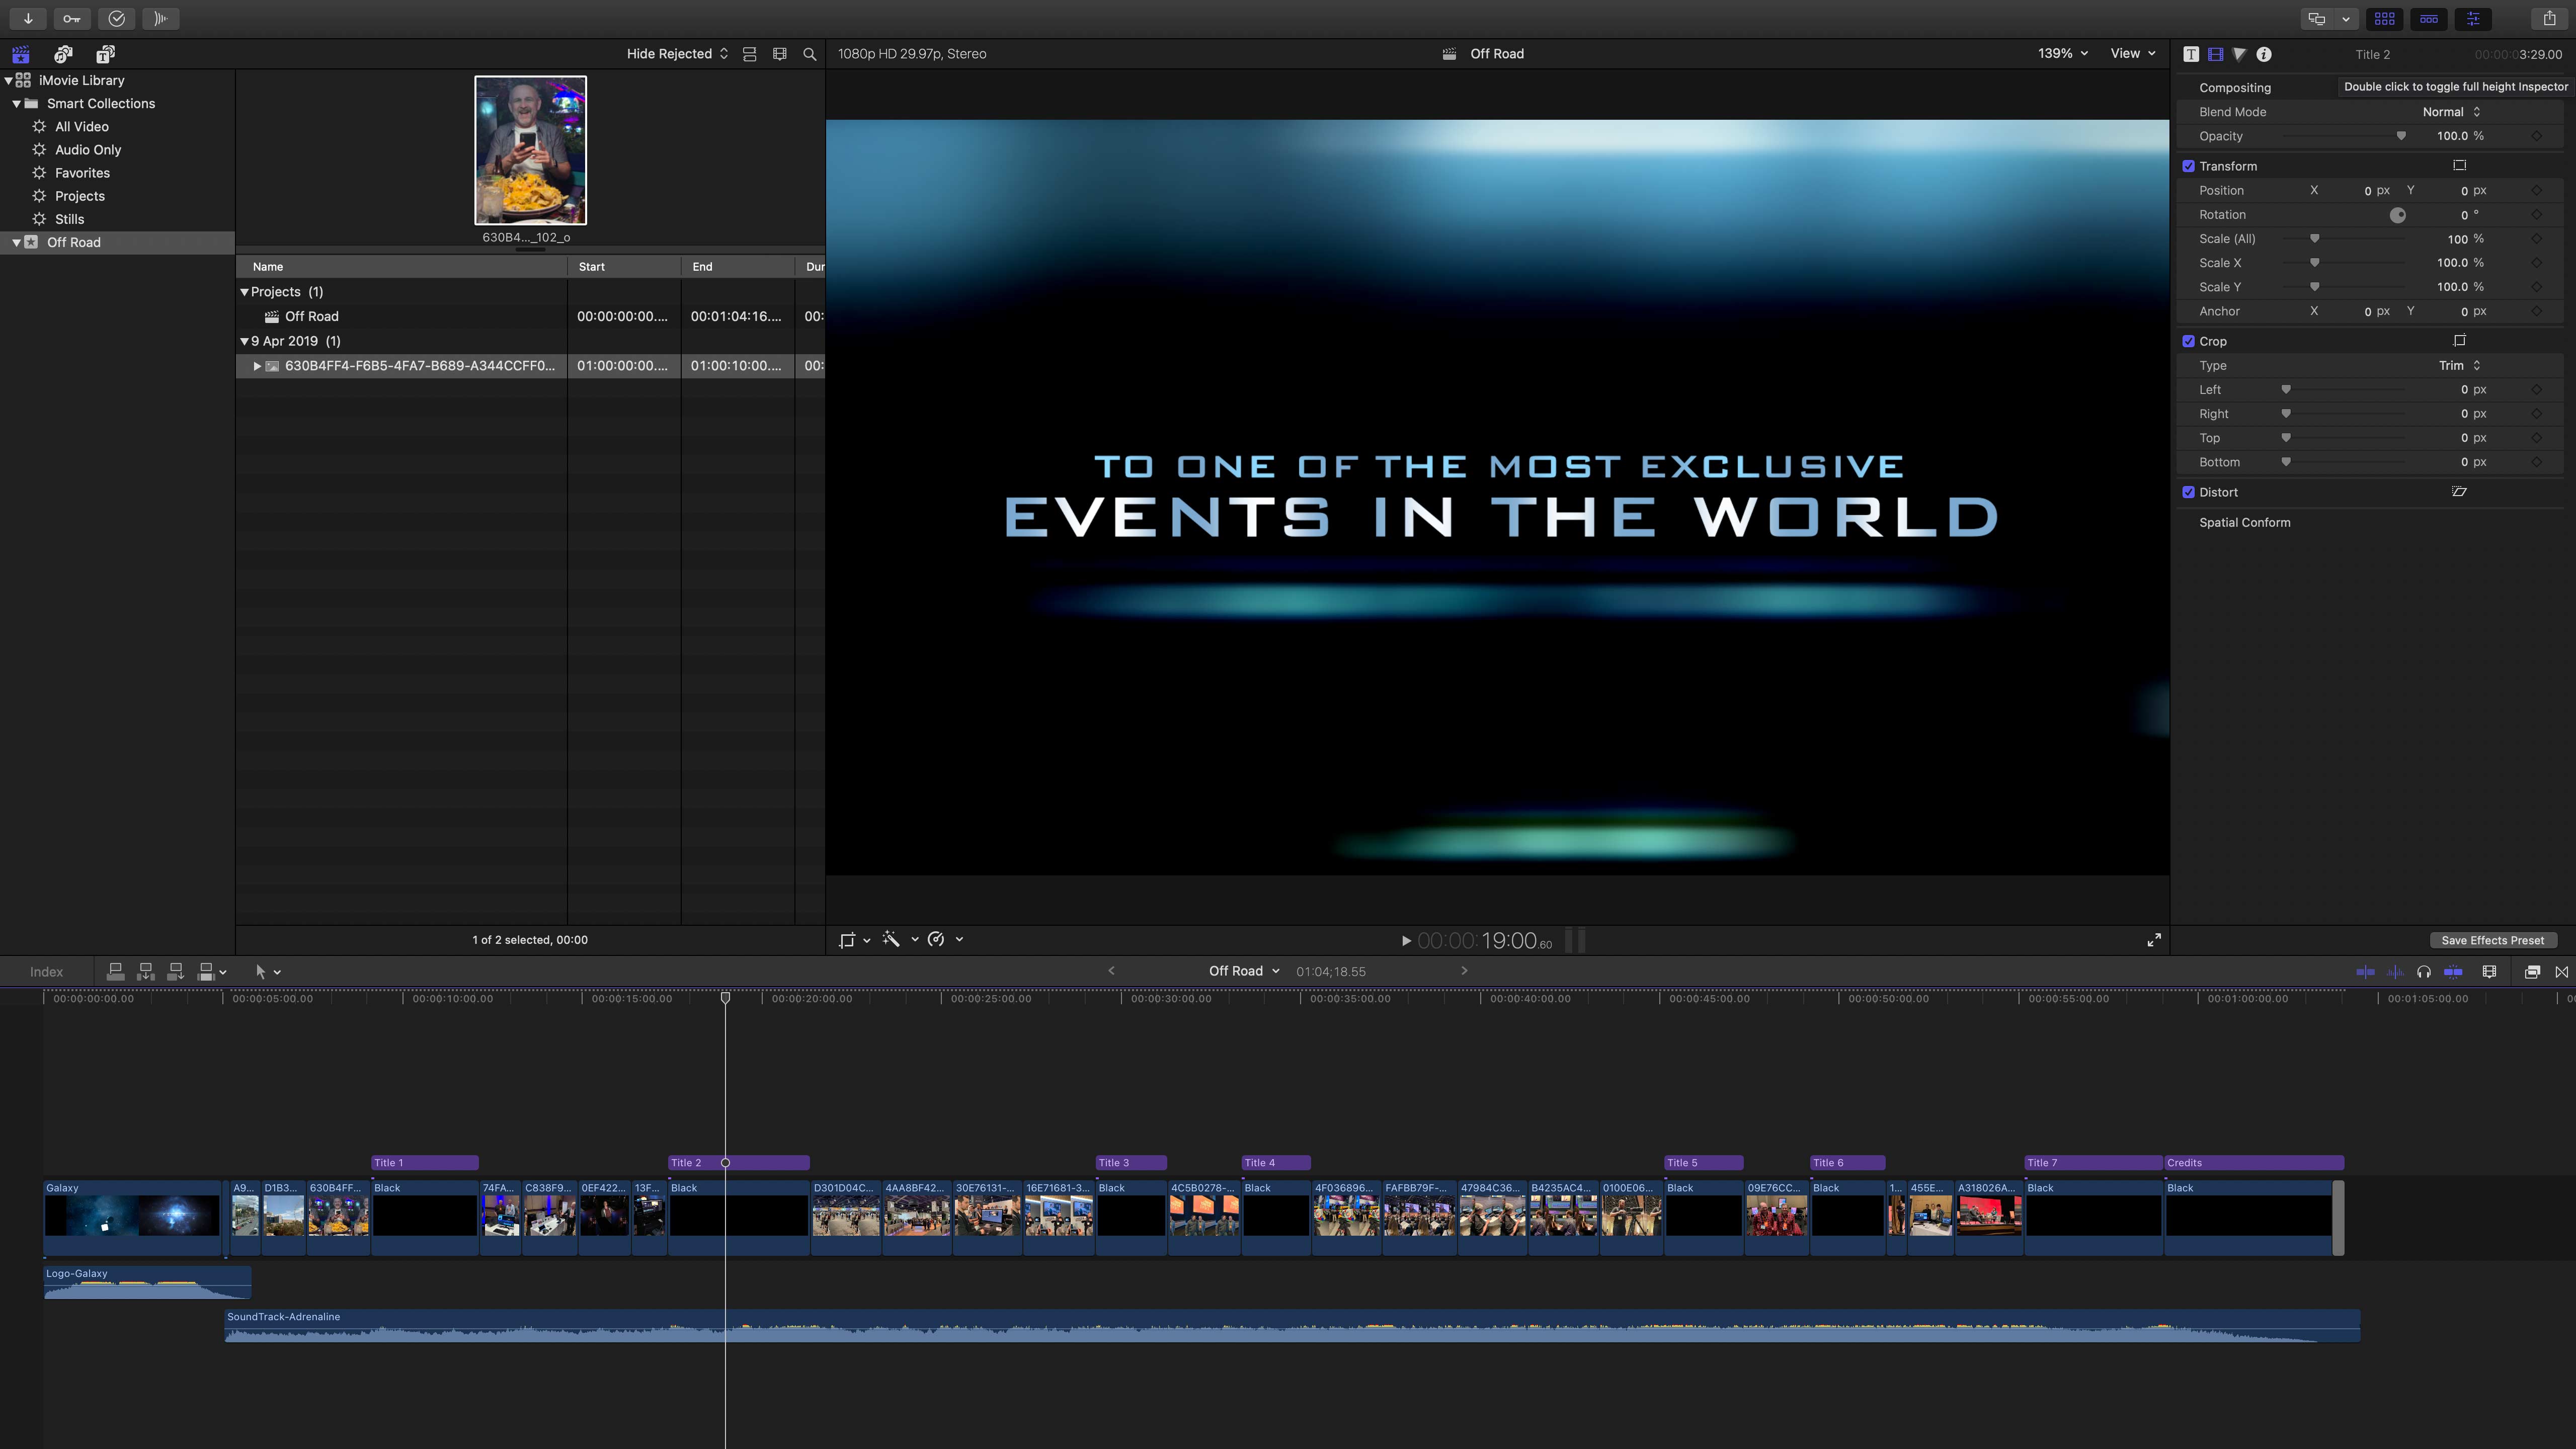Viewport: 2576px width, 1449px height.
Task: Select the Favorites smart collection
Action: coord(82,172)
